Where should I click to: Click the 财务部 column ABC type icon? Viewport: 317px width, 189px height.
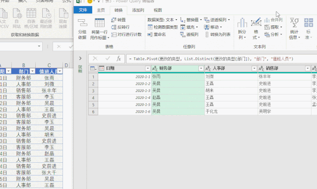point(155,69)
